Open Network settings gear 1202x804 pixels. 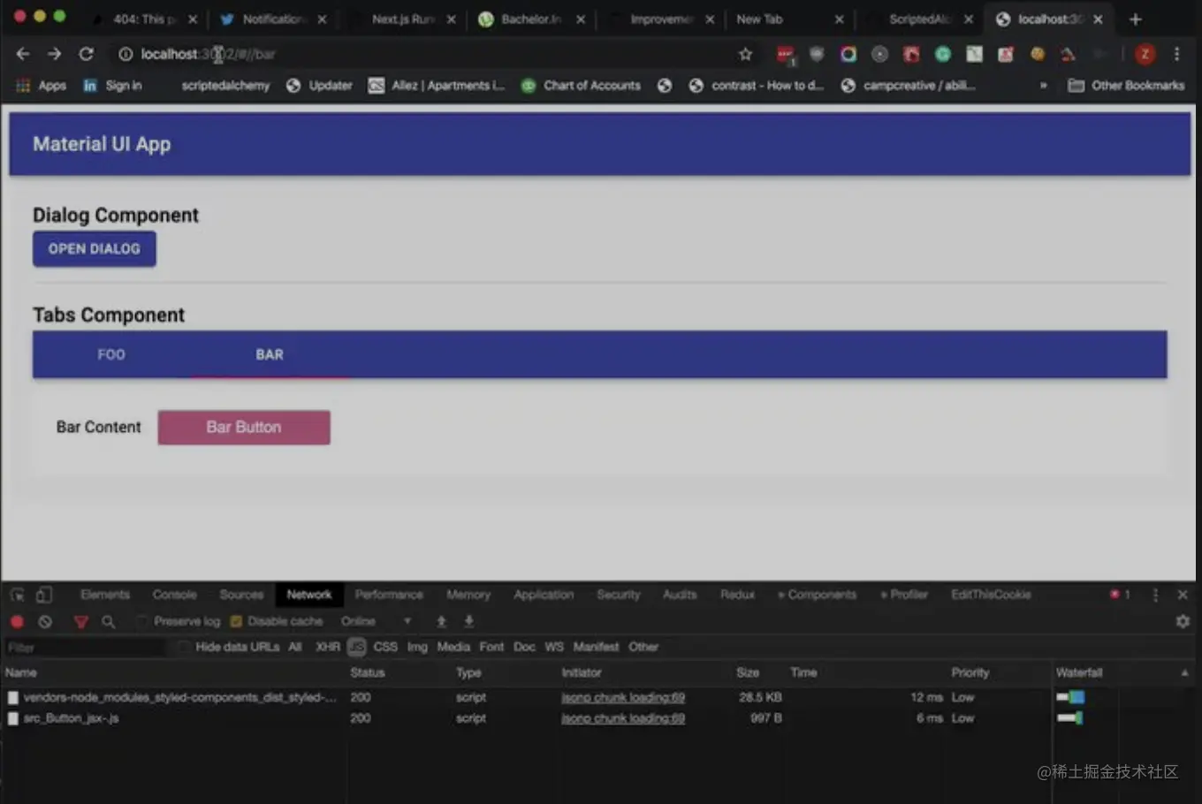(1183, 621)
